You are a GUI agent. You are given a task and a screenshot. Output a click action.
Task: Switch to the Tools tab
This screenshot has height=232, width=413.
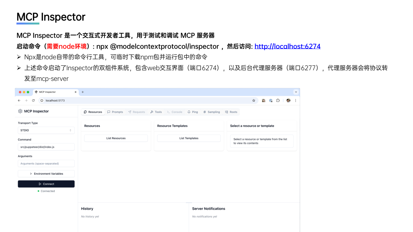point(156,112)
